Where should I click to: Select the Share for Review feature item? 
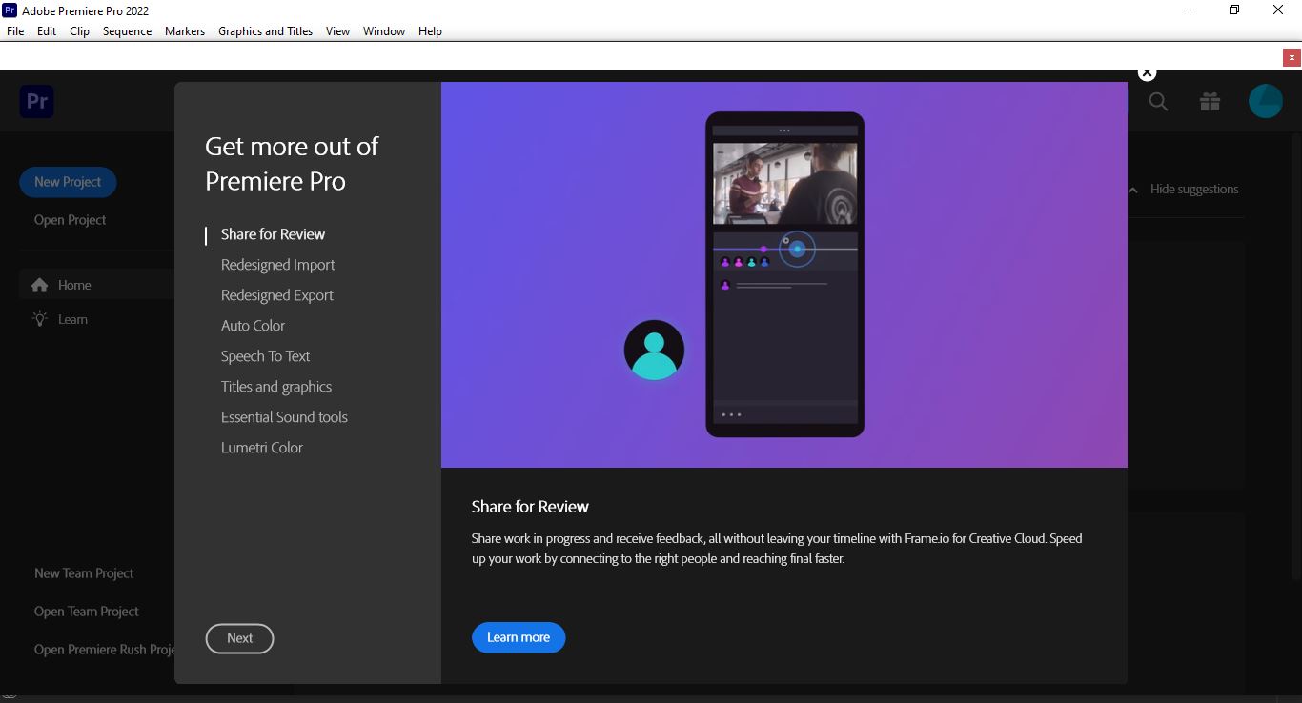click(x=273, y=234)
